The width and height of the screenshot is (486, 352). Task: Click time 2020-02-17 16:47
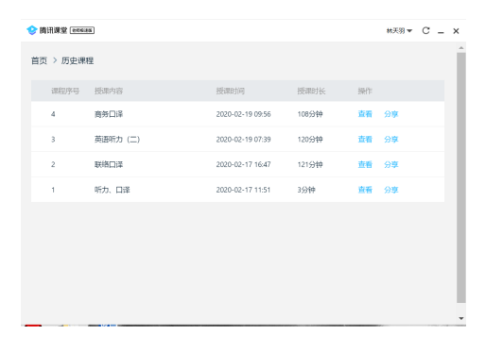(243, 164)
